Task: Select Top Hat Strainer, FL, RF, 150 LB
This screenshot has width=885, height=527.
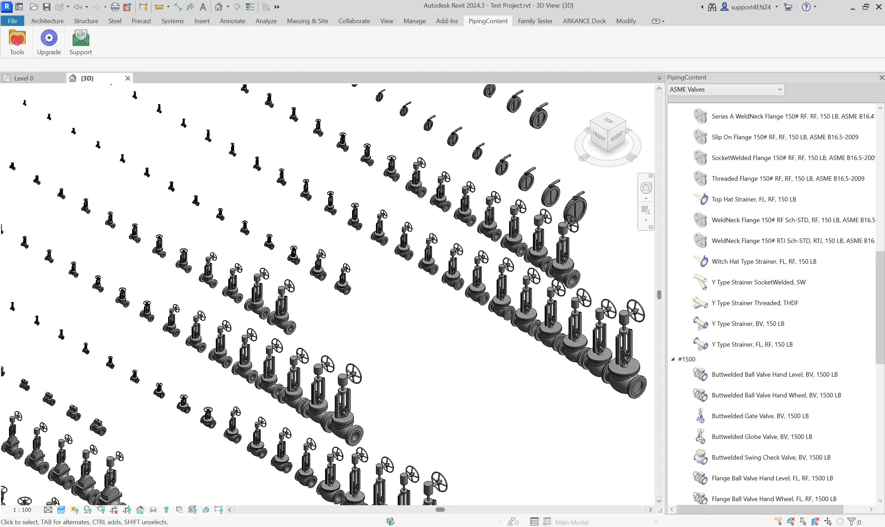Action: pyautogui.click(x=754, y=199)
